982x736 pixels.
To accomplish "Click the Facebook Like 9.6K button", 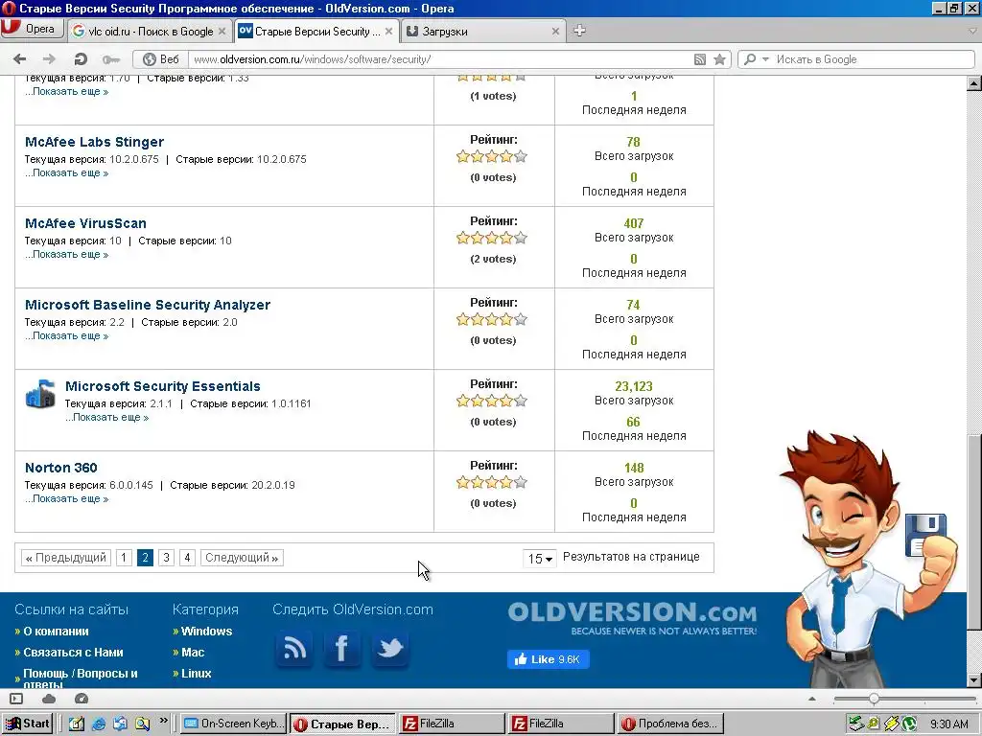I will 548,659.
